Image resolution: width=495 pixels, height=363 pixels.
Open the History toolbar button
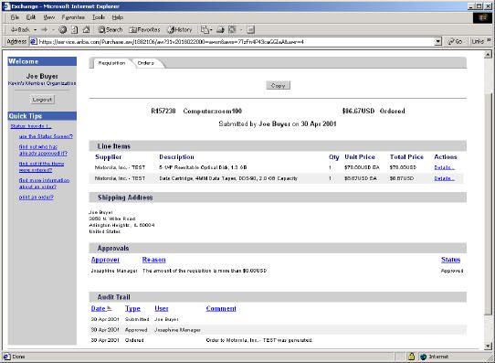point(180,29)
